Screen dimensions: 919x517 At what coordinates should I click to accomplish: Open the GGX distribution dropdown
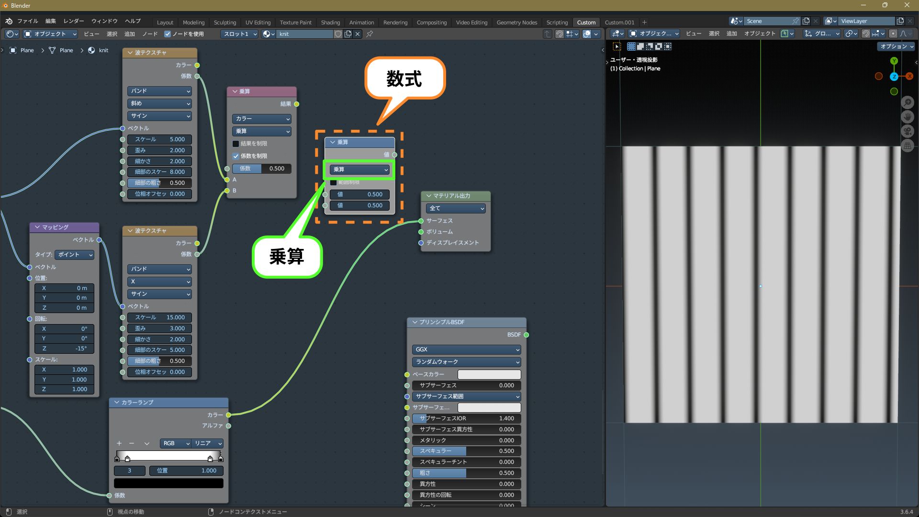(466, 349)
